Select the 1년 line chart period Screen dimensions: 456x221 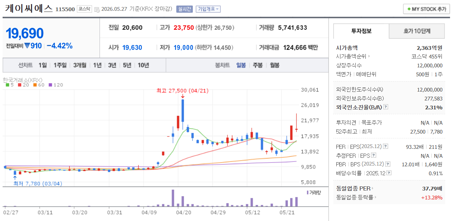coord(97,65)
